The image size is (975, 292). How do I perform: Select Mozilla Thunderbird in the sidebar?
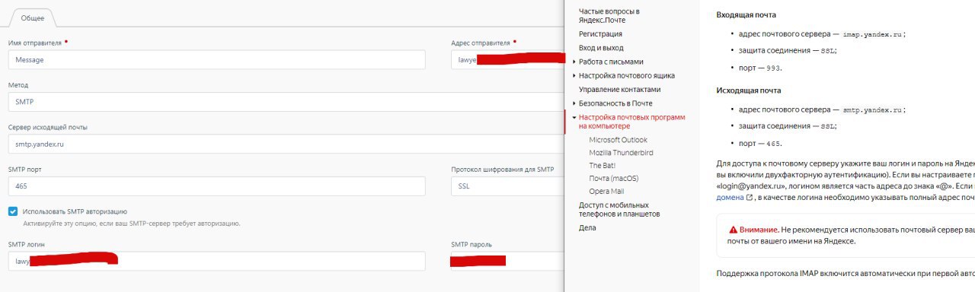[x=621, y=153]
